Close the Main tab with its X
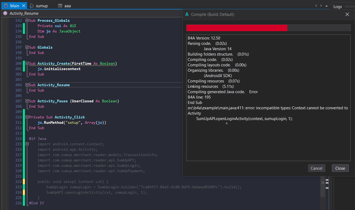This screenshot has height=210, width=355. [24, 6]
